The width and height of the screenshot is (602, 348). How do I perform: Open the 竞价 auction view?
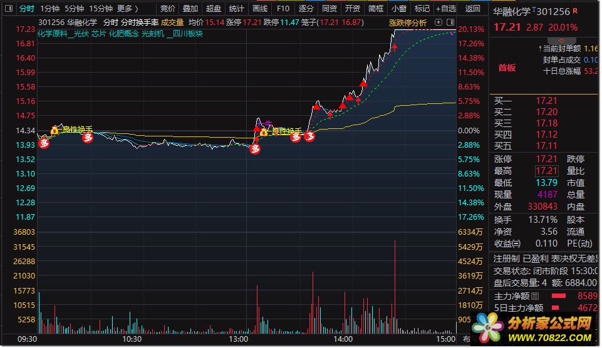[168, 8]
